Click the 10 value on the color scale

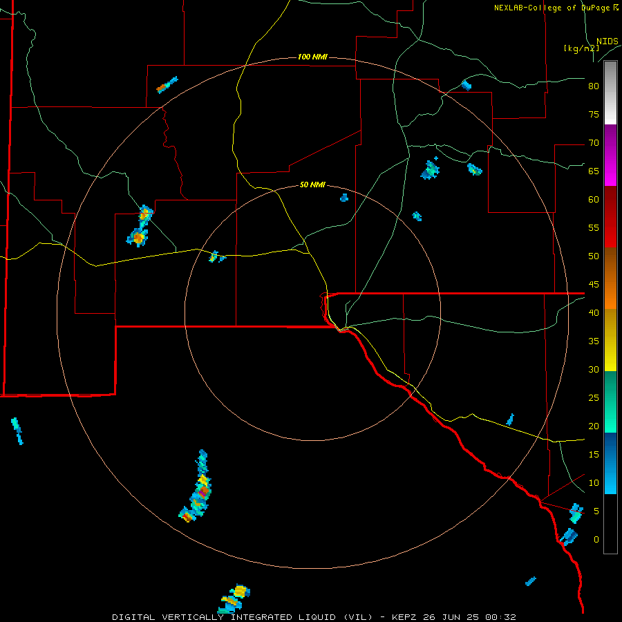(x=594, y=483)
